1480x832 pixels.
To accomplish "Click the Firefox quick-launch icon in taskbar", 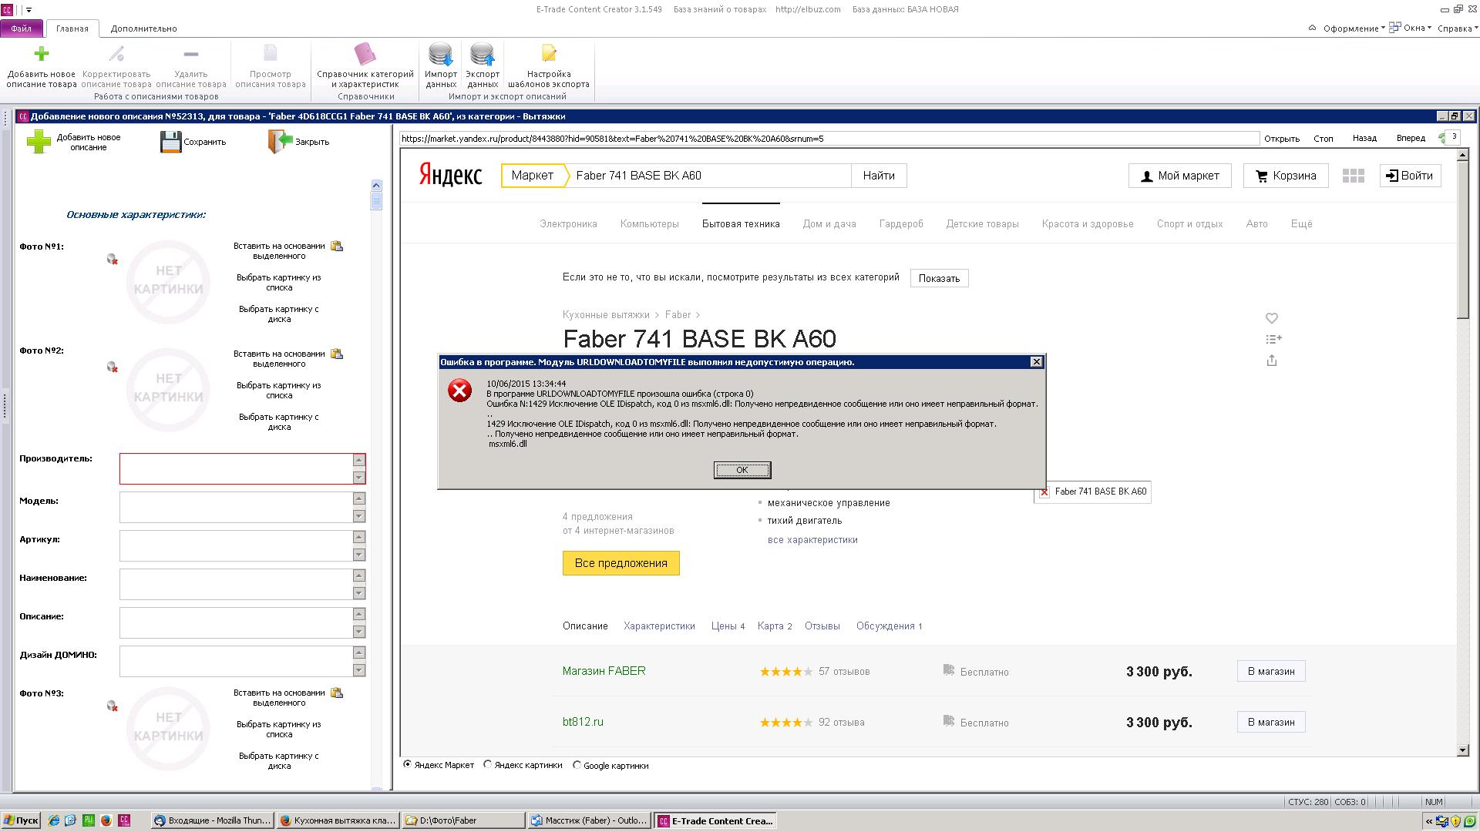I will [106, 820].
